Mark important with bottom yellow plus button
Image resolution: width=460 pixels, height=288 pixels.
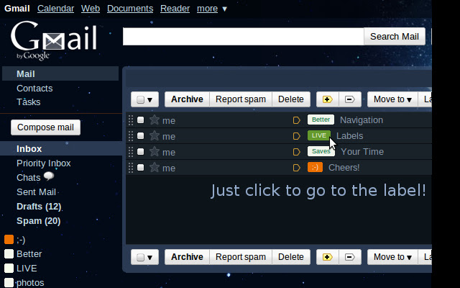click(x=328, y=257)
